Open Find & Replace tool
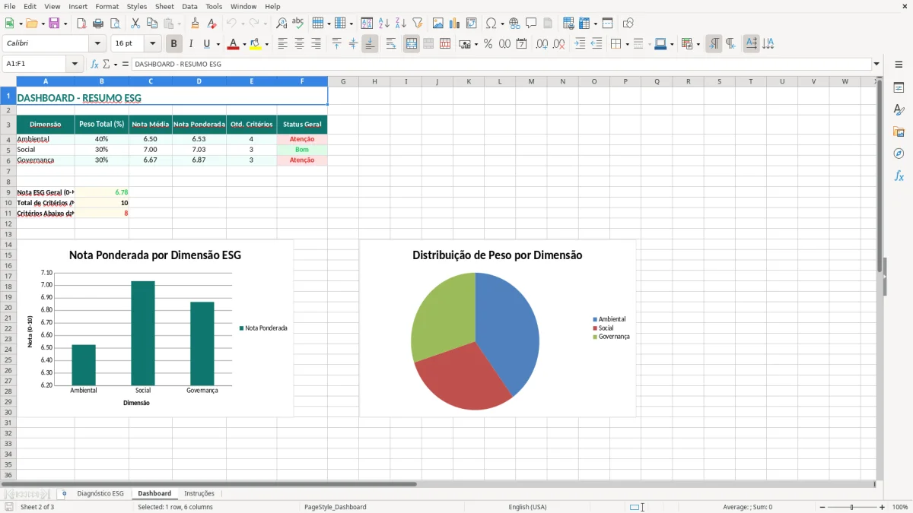The image size is (913, 513). pos(282,24)
